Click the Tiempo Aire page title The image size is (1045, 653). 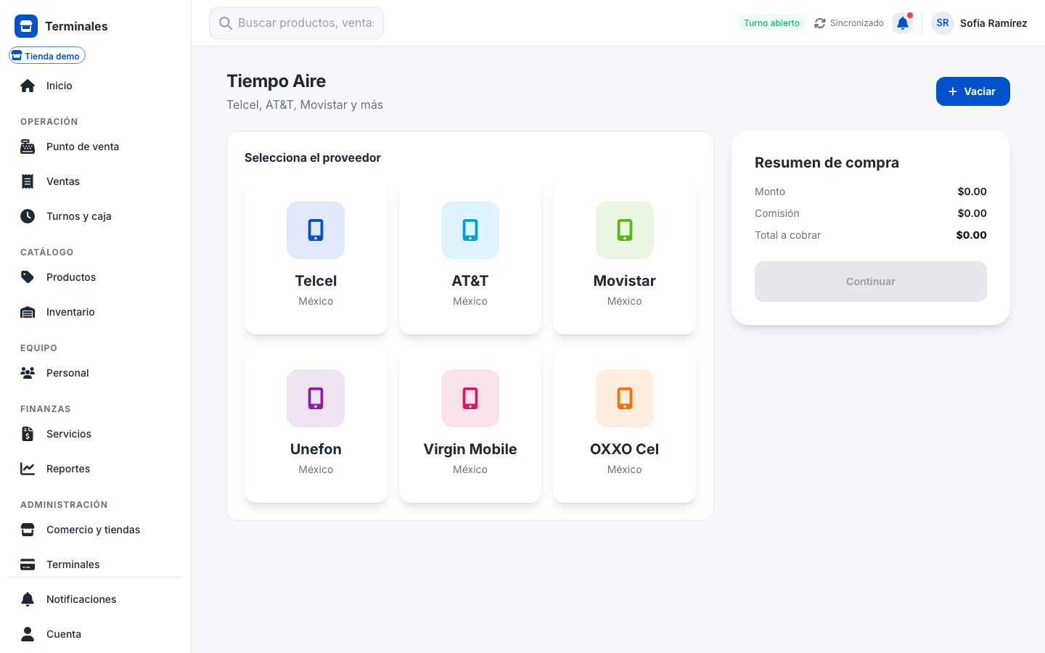tap(276, 81)
